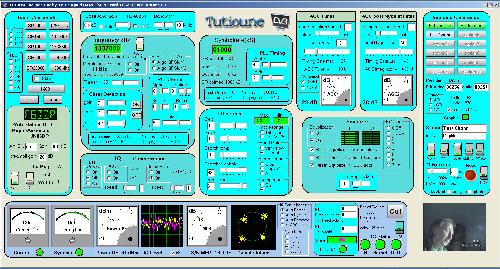Click the green Carrier LED
Image resolution: width=500 pixels, height=269 pixels.
tap(40, 253)
